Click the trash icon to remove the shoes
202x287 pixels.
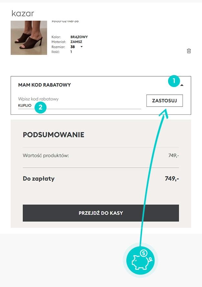tap(190, 51)
